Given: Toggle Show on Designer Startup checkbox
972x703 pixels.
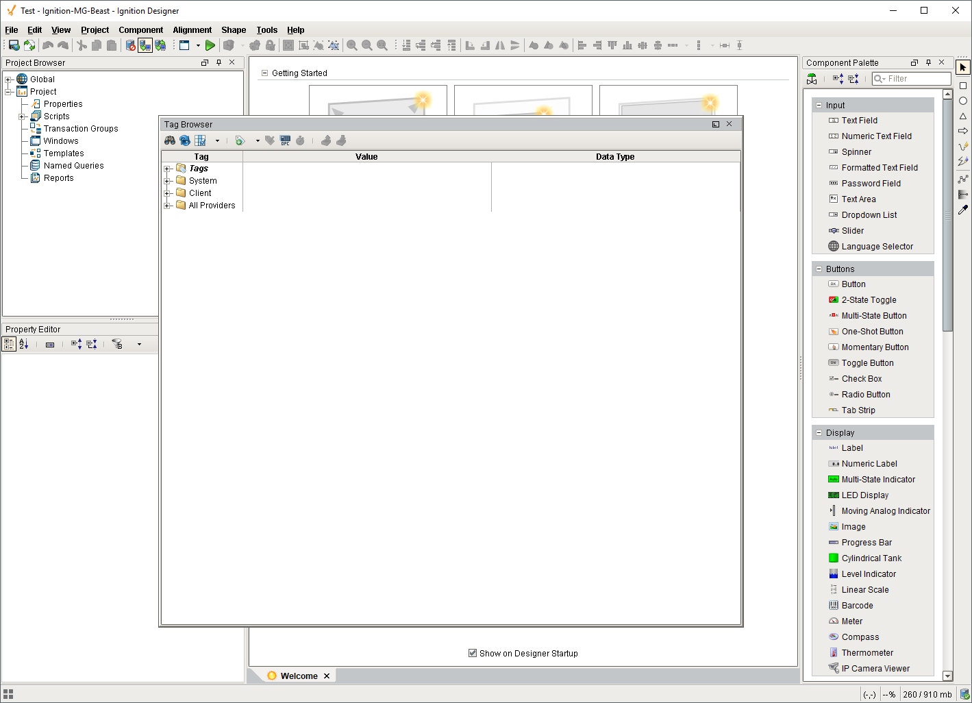Looking at the screenshot, I should coord(473,653).
